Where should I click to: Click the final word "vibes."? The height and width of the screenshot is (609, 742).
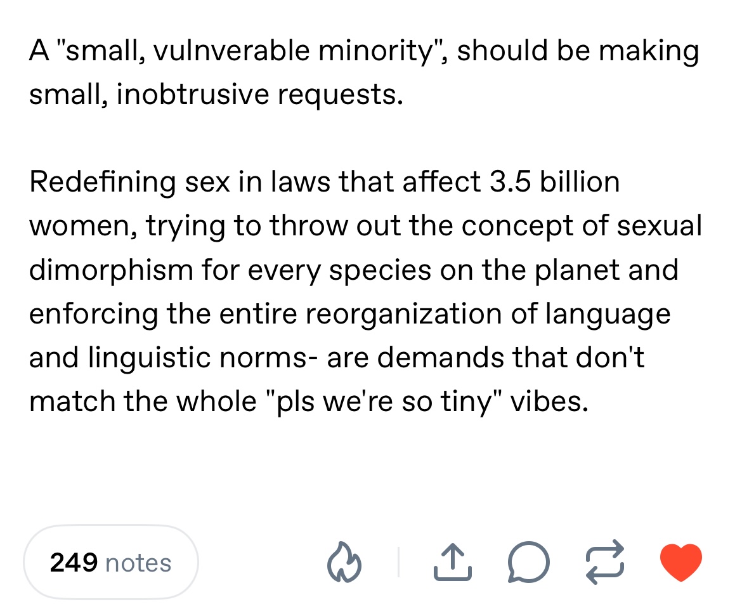pyautogui.click(x=549, y=402)
